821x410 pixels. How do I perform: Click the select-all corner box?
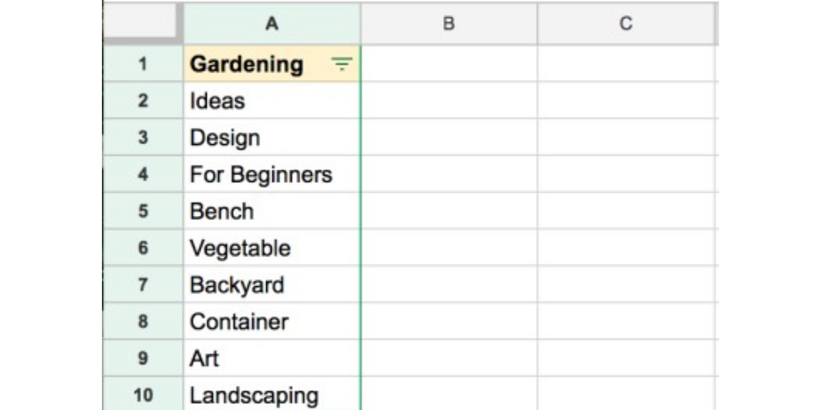pos(143,24)
